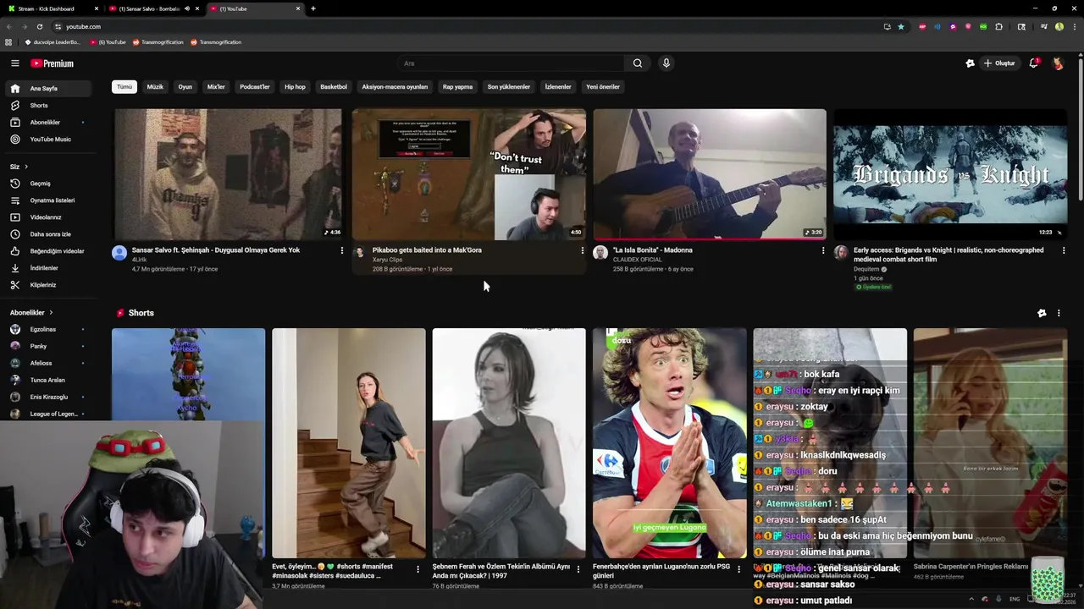The width and height of the screenshot is (1084, 609).
Task: Select the Oyun filter chip
Action: 185,87
